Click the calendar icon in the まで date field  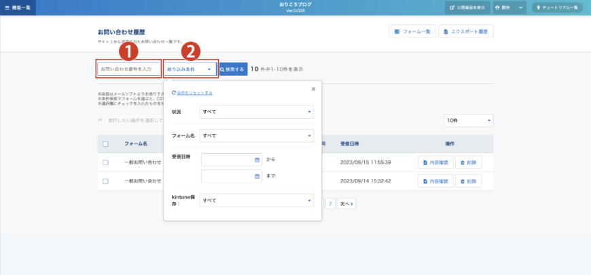coord(257,176)
